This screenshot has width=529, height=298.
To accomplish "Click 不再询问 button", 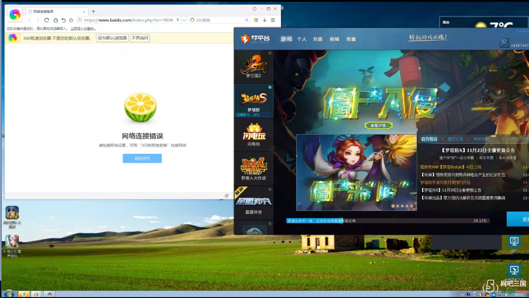I will [x=140, y=38].
